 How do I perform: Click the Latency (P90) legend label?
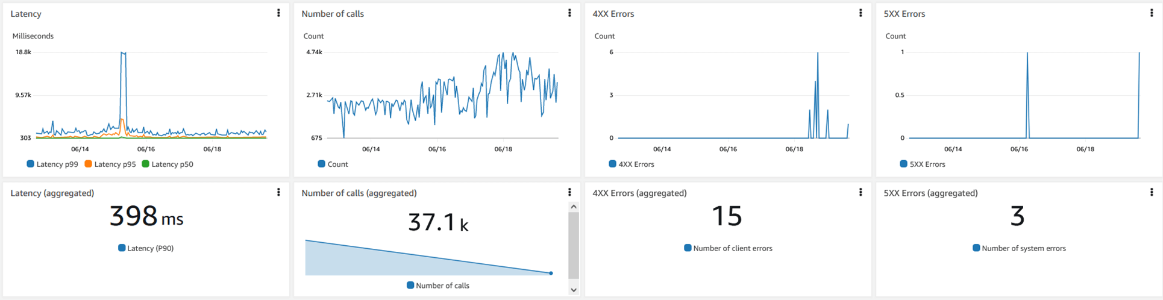150,248
